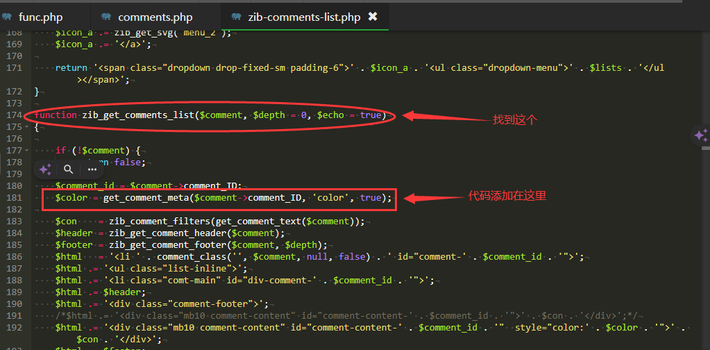This screenshot has height=350, width=710.
Task: Click line number 181 in the gutter
Action: coord(13,198)
